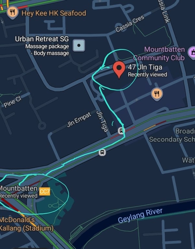The image size is (195, 249).
Task: Open the CC7 Mountbatten MRT station badge
Action: click(45, 192)
